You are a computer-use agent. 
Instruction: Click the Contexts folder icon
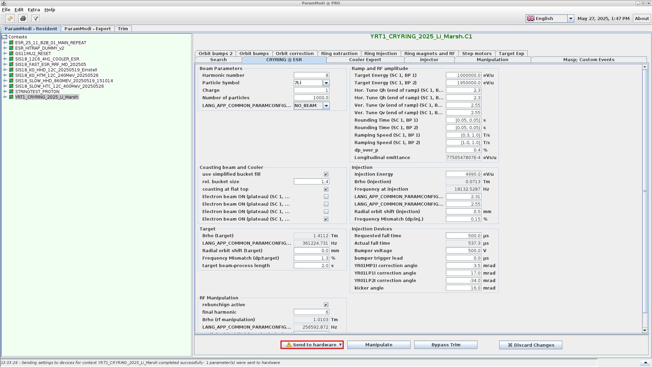click(4, 37)
